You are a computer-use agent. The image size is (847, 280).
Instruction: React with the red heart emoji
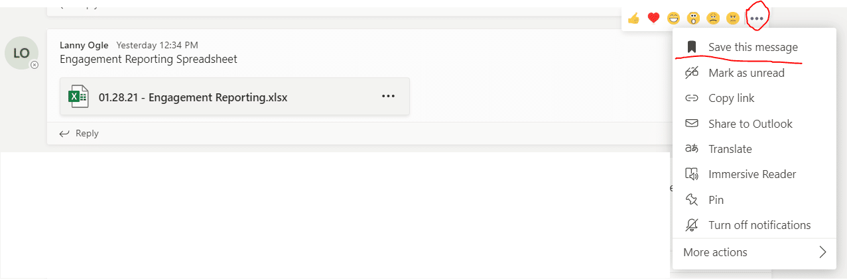(653, 19)
